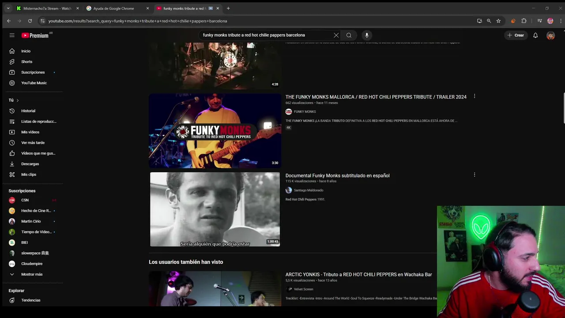This screenshot has height=318, width=565.
Task: Click the magnifier search button
Action: [349, 35]
